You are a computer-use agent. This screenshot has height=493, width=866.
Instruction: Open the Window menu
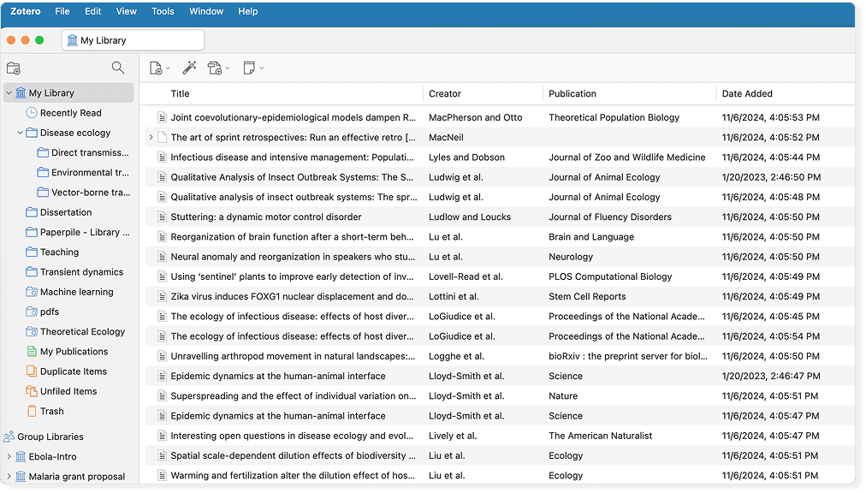(206, 11)
